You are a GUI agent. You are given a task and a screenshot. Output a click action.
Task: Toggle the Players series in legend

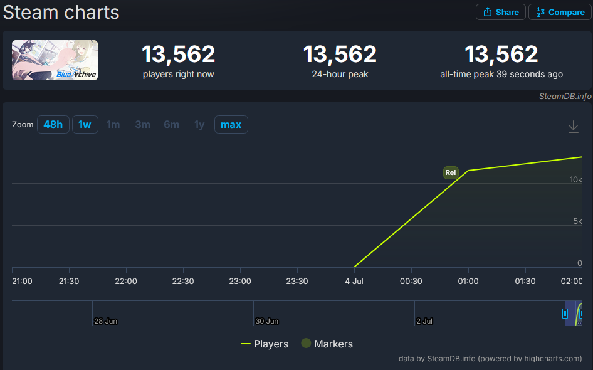point(265,344)
